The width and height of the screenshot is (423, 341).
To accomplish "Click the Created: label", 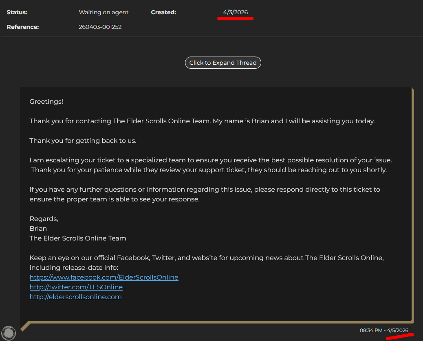I will (163, 12).
